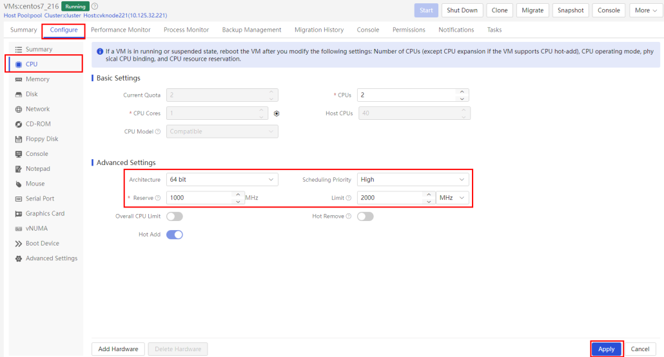
Task: Click the Boot Device double-arrow icon
Action: (x=19, y=244)
